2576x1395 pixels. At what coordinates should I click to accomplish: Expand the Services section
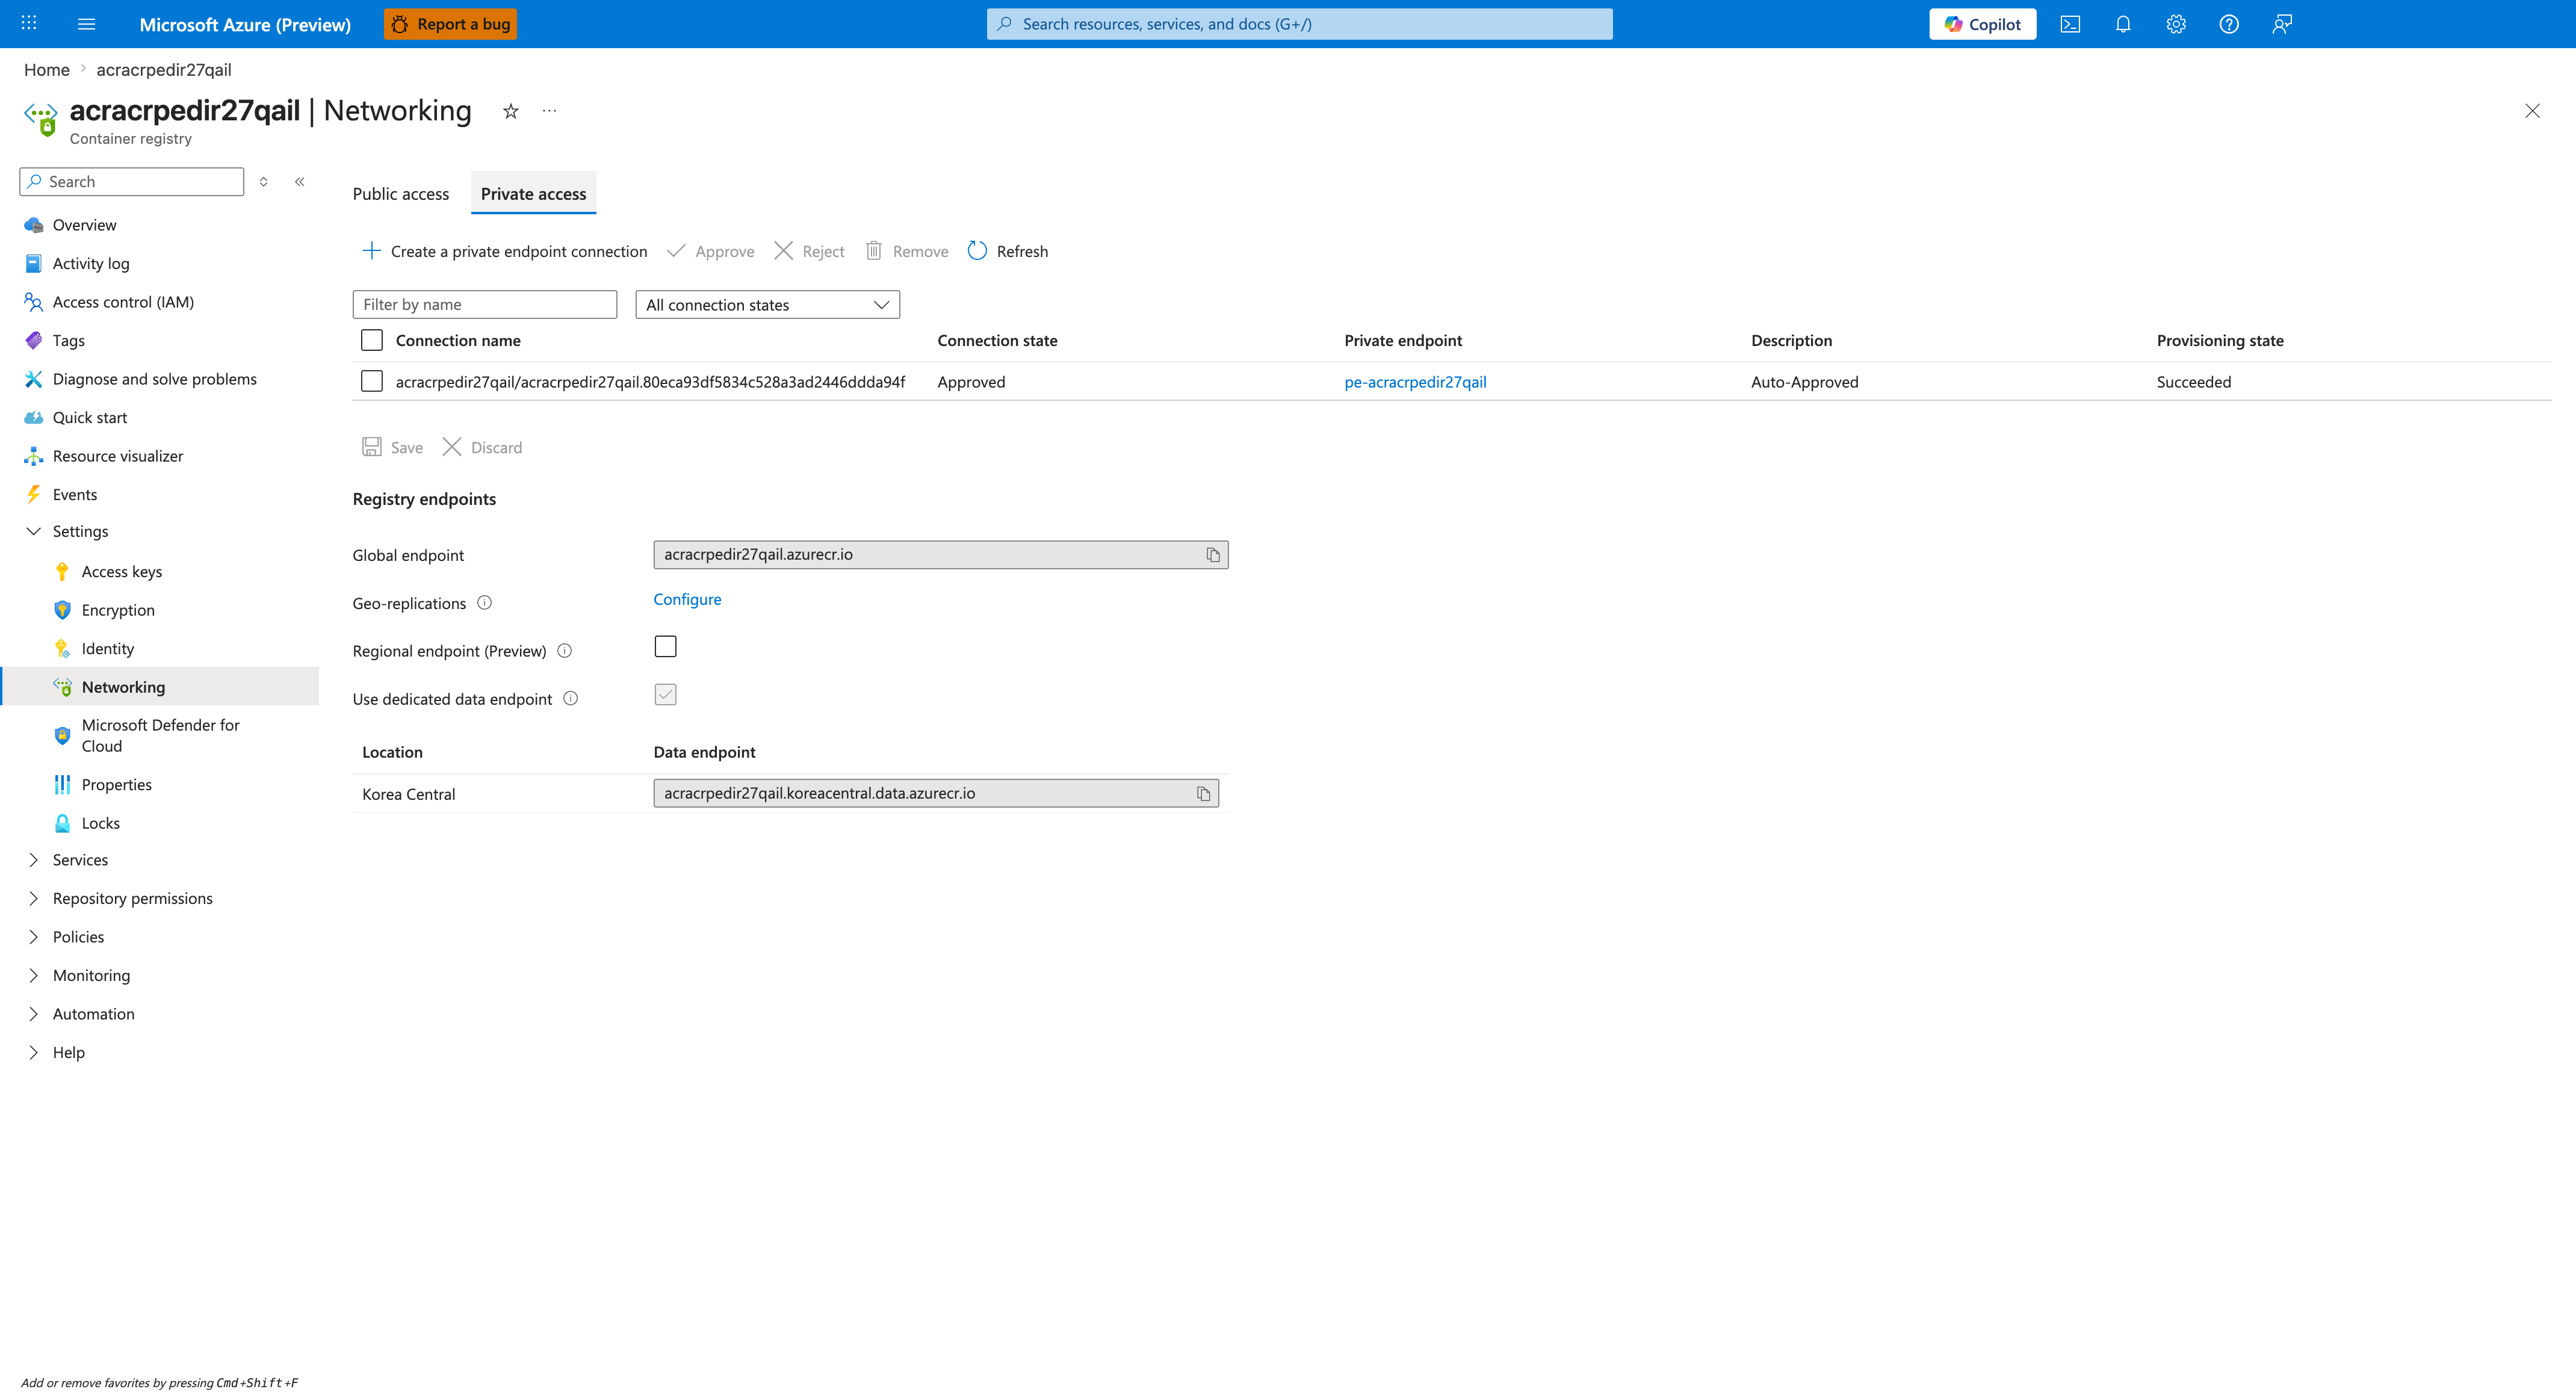tap(33, 860)
